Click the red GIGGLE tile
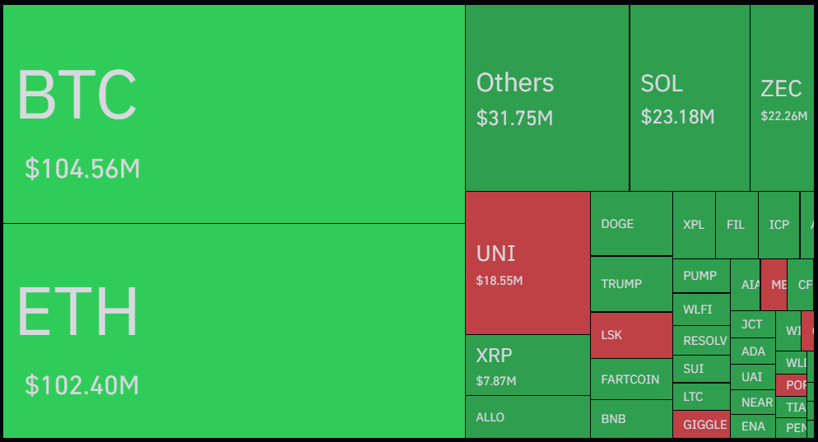Image resolution: width=818 pixels, height=442 pixels. pos(701,425)
